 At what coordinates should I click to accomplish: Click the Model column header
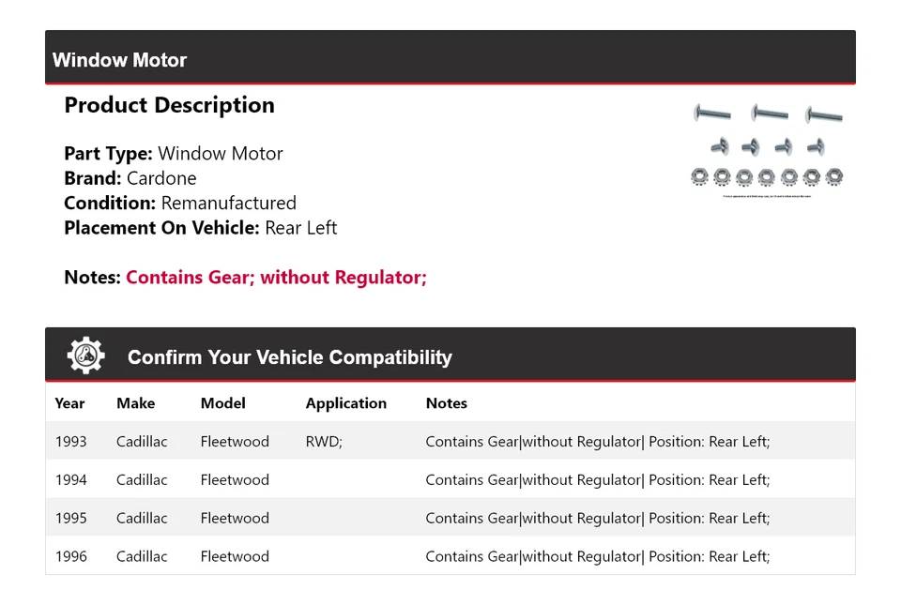pyautogui.click(x=222, y=403)
